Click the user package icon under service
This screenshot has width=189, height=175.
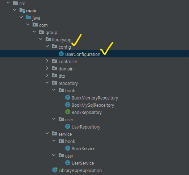[x=61, y=155]
